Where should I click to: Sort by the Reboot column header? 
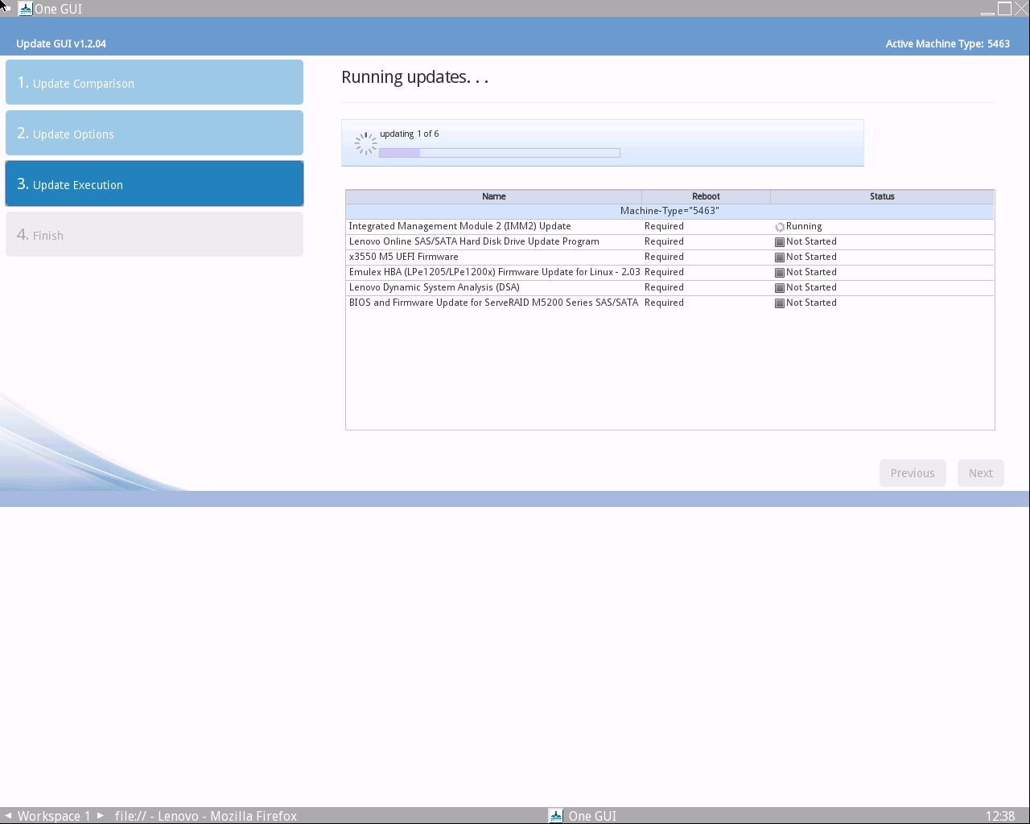pos(706,196)
